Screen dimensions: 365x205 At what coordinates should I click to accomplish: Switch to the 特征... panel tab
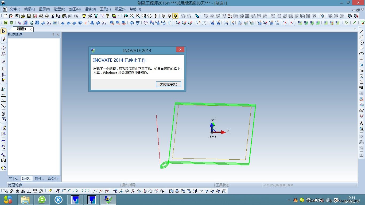pyautogui.click(x=14, y=179)
